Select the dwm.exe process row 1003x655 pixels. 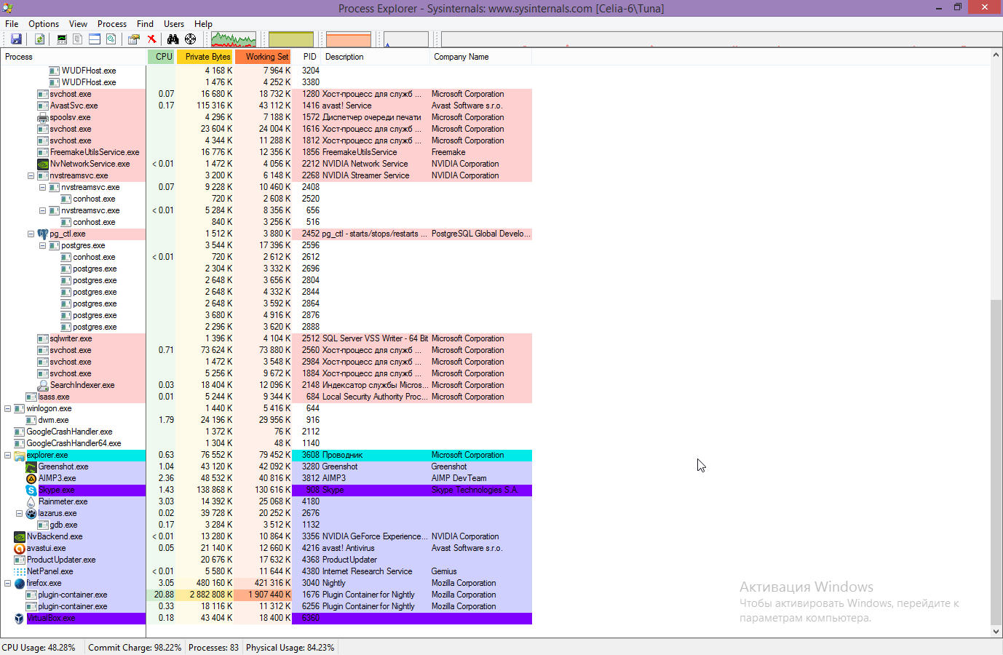266,420
